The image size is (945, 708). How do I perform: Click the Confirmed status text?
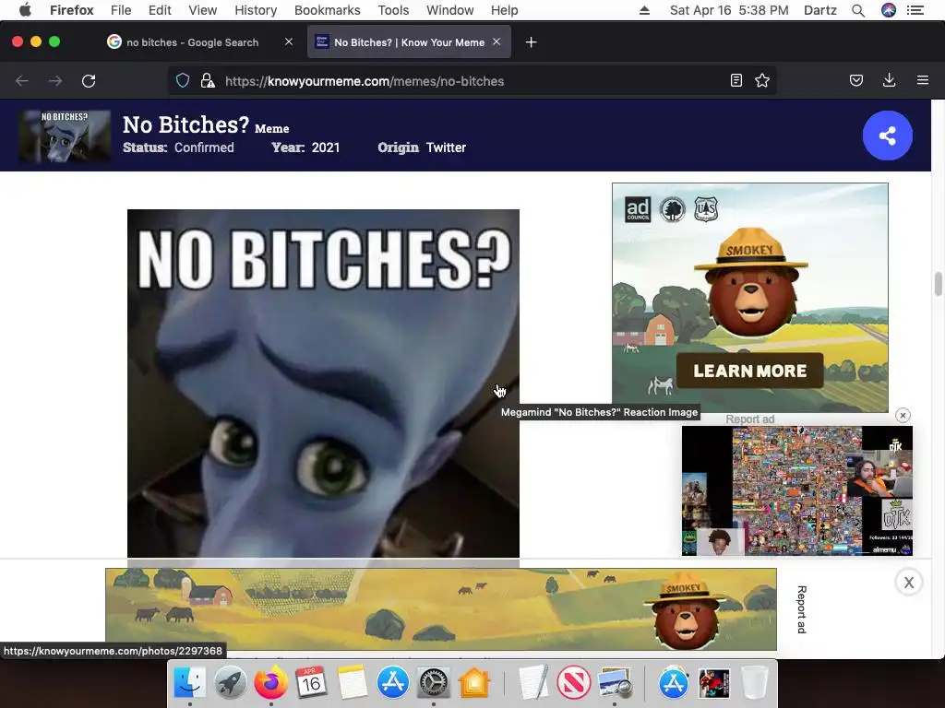click(204, 147)
